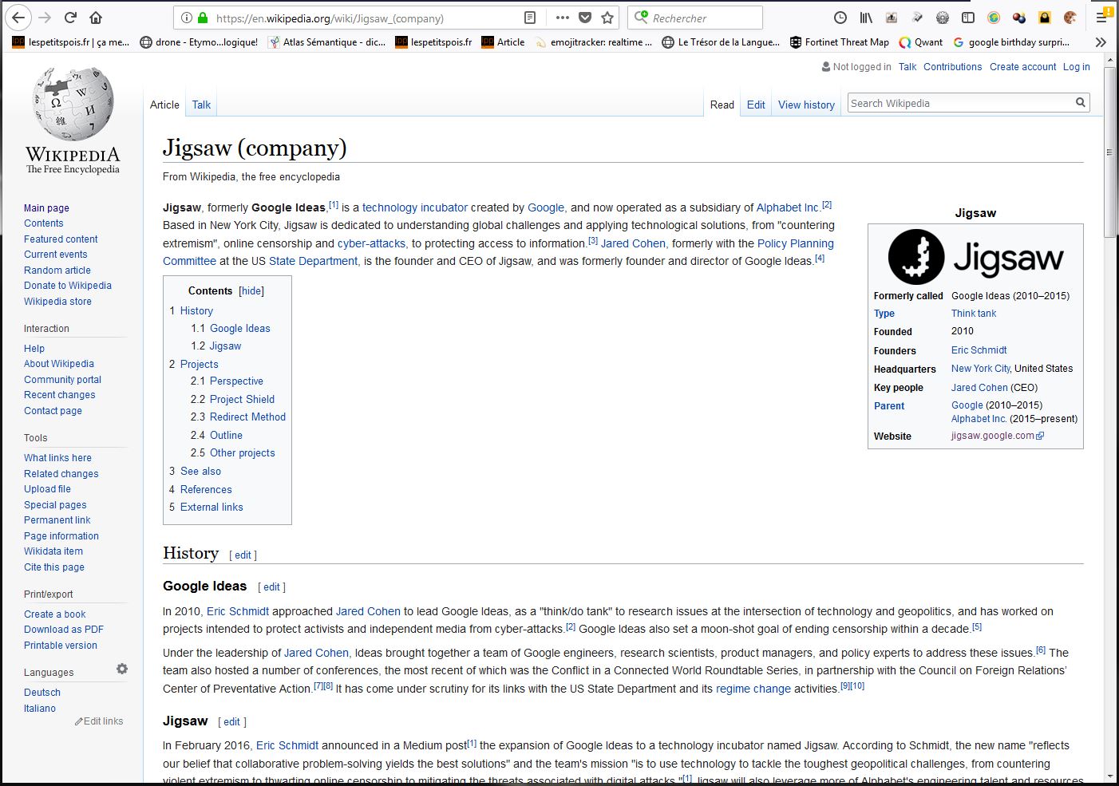Click the browser back button

click(18, 18)
